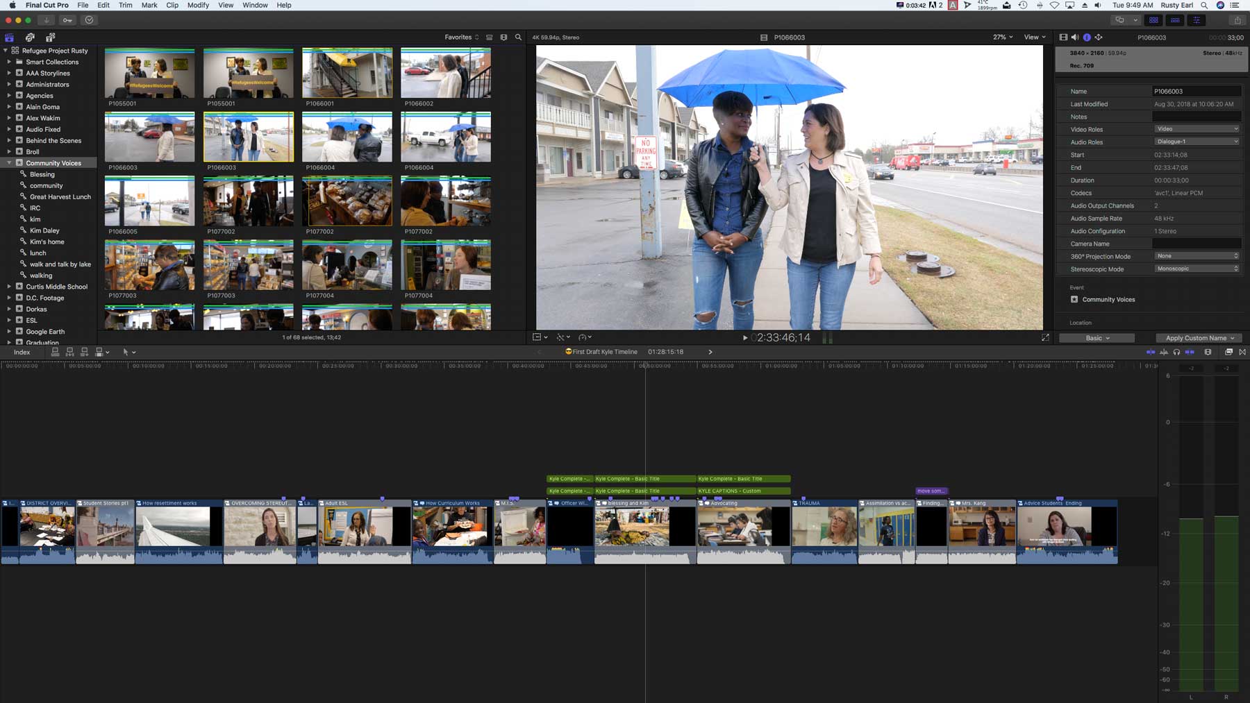The image size is (1250, 703).
Task: Collapse the Community Voices event
Action: [x=9, y=163]
